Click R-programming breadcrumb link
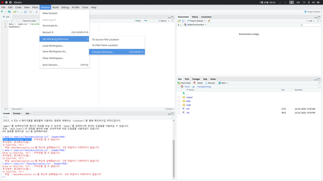 pos(204,87)
